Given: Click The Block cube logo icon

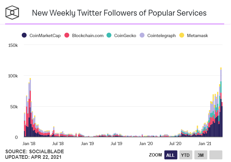Looking at the screenshot, I should point(12,13).
